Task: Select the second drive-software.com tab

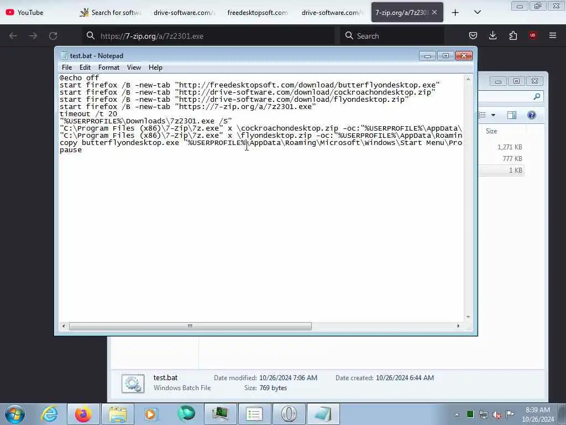Action: click(332, 12)
